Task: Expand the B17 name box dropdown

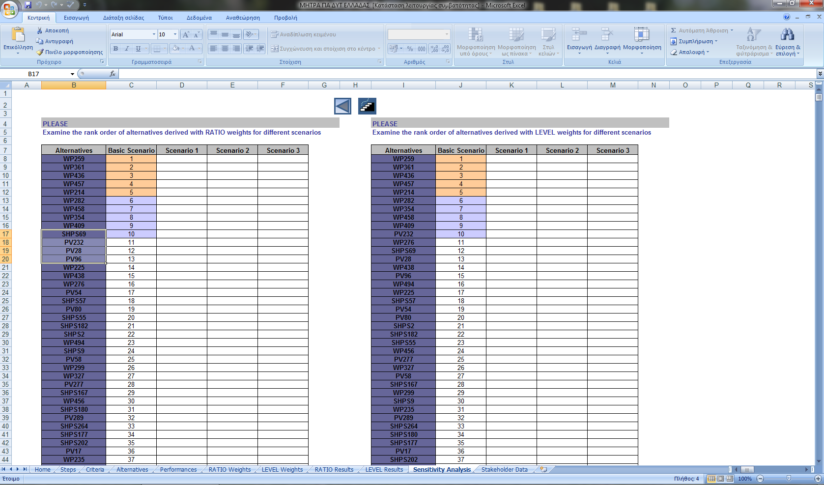Action: coord(72,74)
